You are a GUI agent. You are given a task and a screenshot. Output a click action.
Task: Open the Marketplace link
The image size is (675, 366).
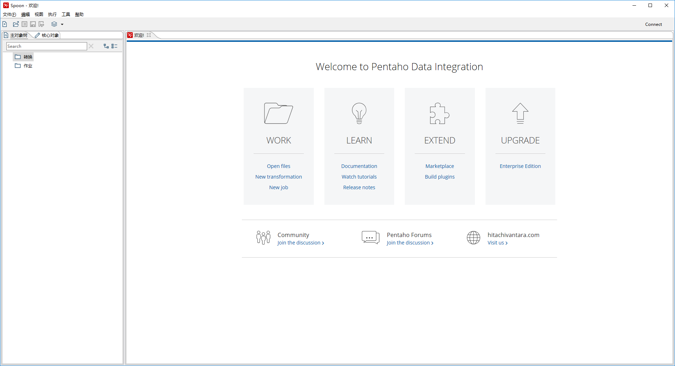point(440,166)
